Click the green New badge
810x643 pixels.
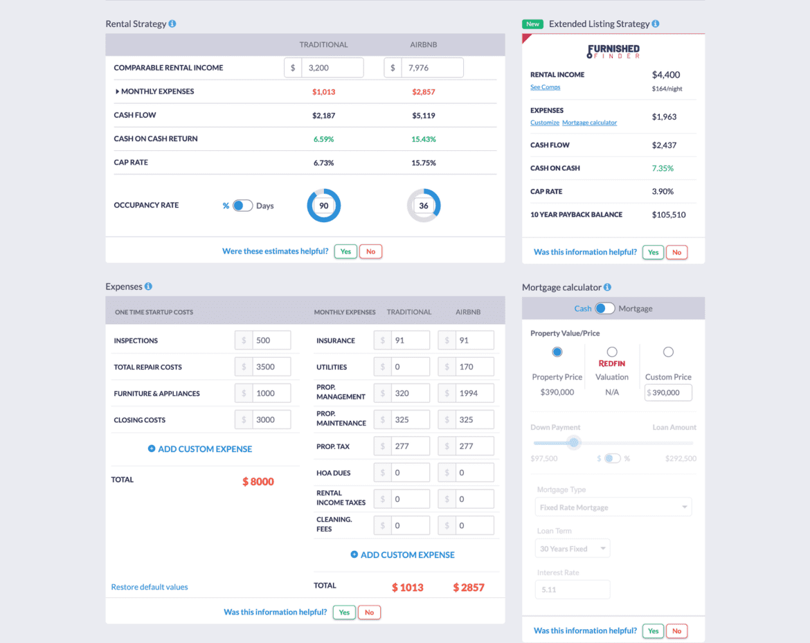532,23
